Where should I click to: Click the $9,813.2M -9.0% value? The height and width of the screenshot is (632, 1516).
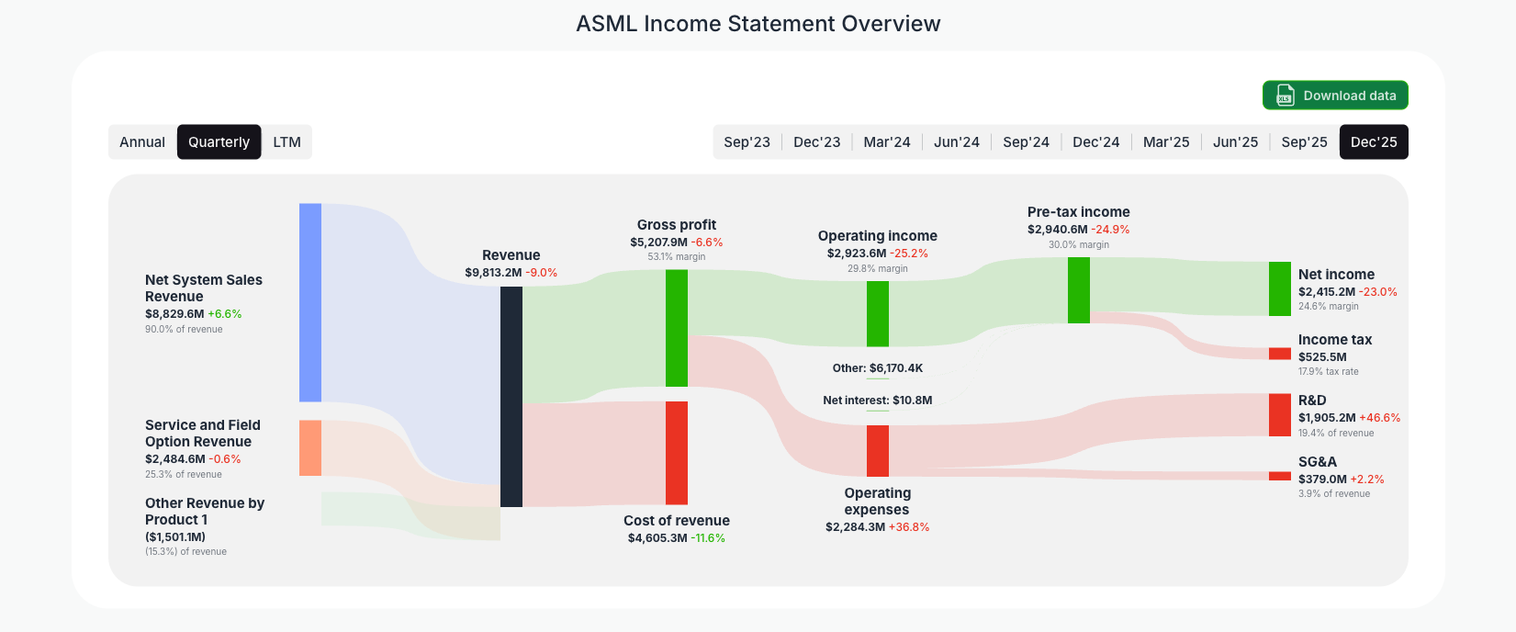(x=511, y=273)
